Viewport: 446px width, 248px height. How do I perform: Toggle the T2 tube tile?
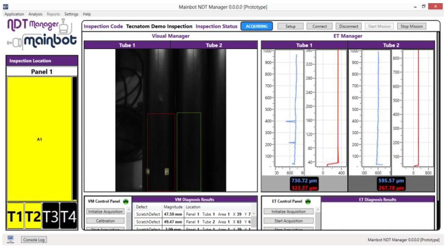[x=33, y=215]
